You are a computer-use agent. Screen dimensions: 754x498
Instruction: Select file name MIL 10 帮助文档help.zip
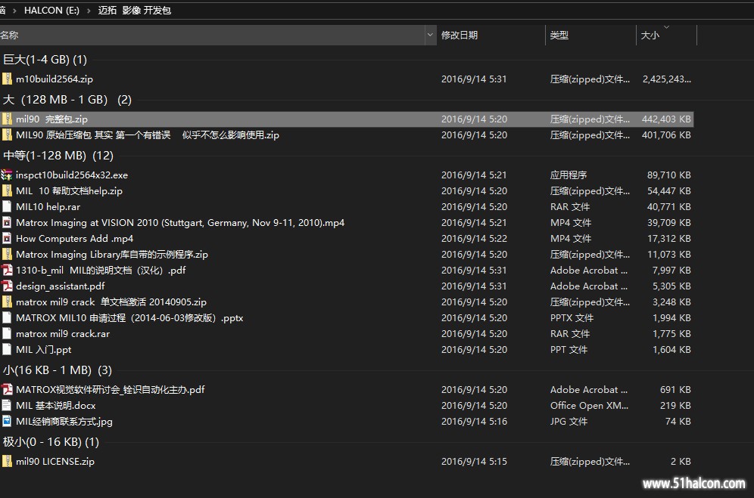tap(69, 190)
